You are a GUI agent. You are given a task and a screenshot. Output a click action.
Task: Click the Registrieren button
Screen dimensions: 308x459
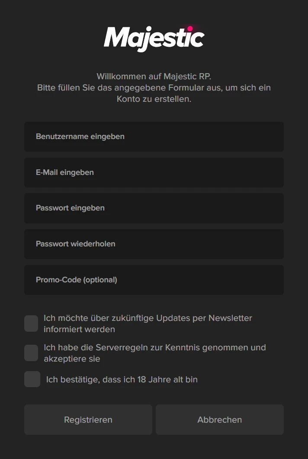coord(88,420)
